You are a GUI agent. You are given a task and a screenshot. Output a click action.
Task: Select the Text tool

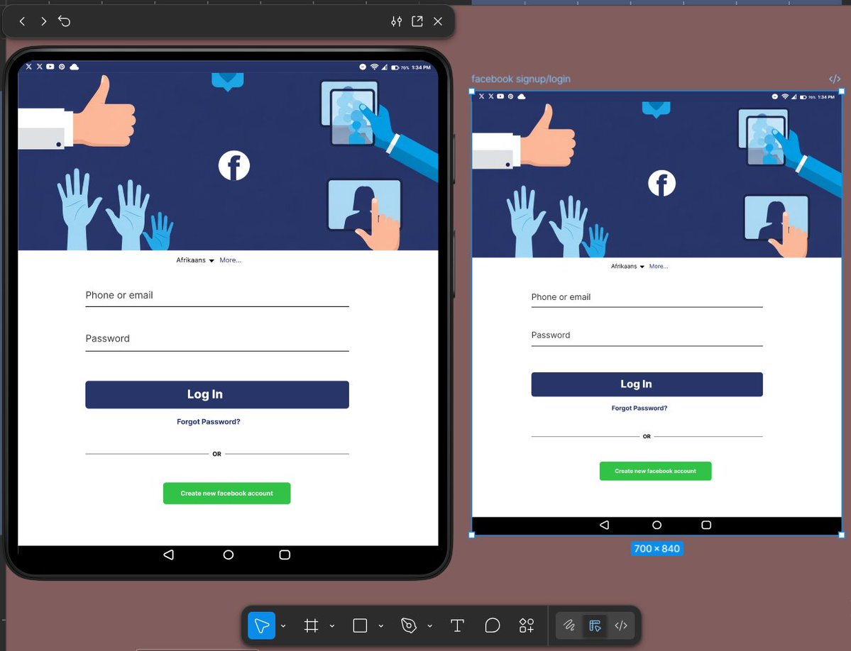pos(458,625)
